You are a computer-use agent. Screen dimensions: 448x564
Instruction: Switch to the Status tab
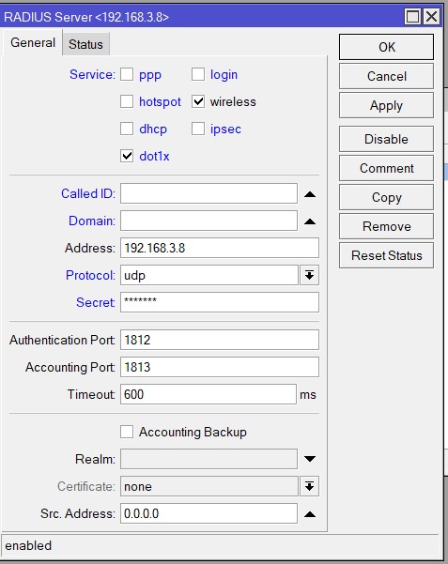pyautogui.click(x=85, y=44)
